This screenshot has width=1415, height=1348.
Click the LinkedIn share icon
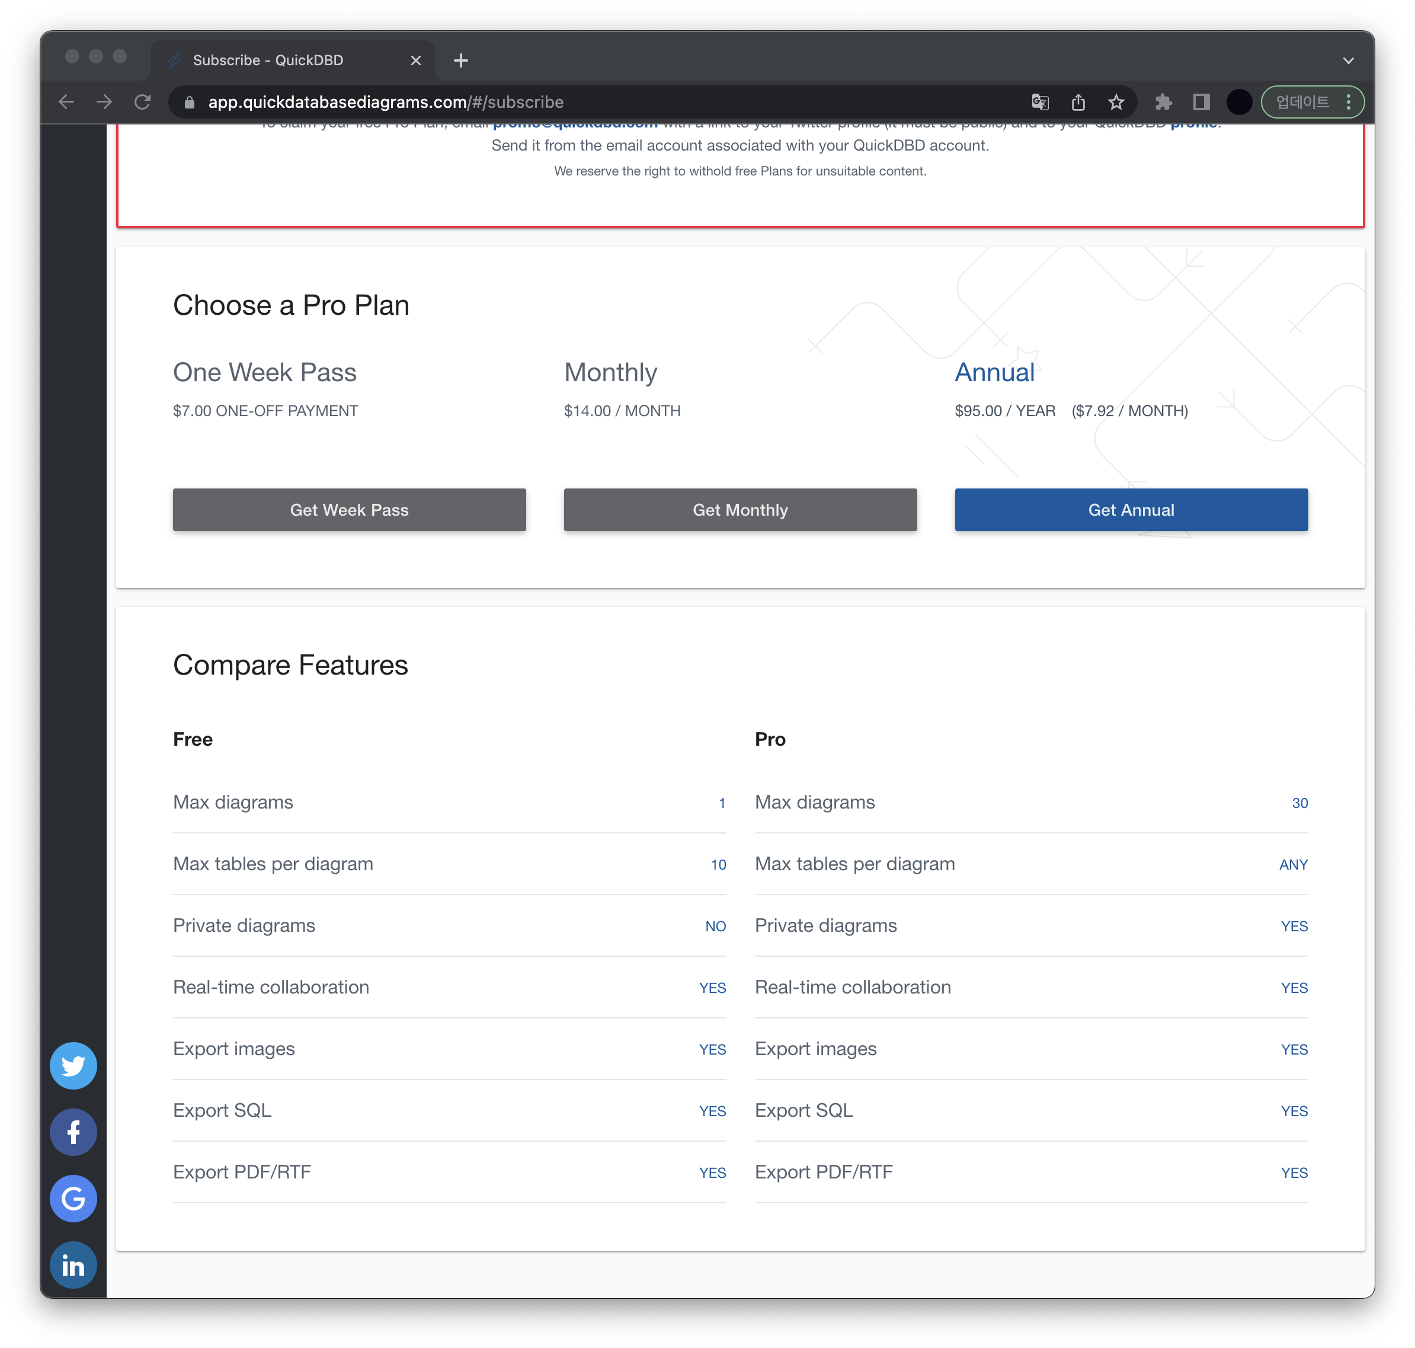coord(73,1264)
